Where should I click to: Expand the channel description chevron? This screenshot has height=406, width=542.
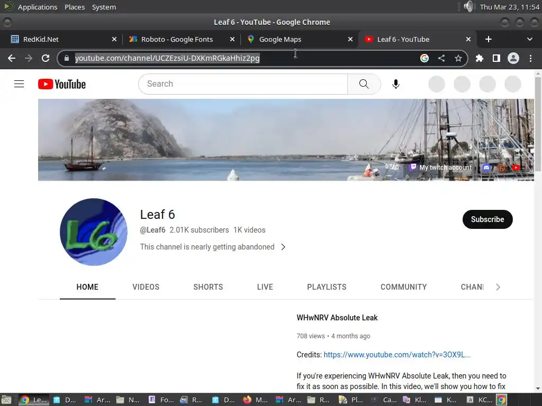pyautogui.click(x=283, y=247)
